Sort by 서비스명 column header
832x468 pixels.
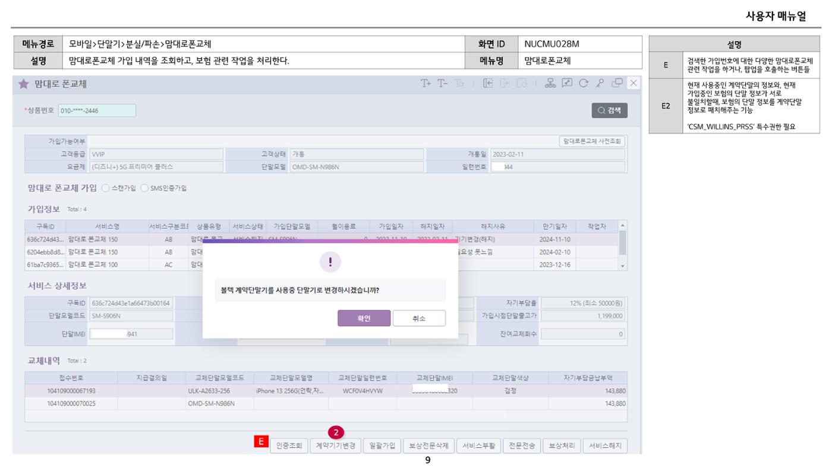pos(107,226)
